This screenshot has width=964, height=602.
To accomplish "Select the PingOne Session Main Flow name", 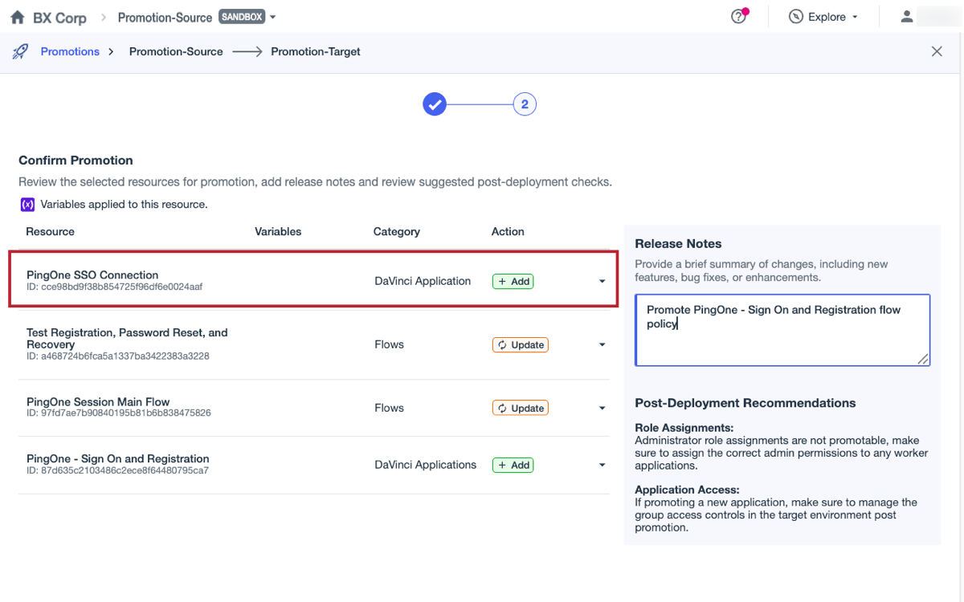I will (98, 402).
